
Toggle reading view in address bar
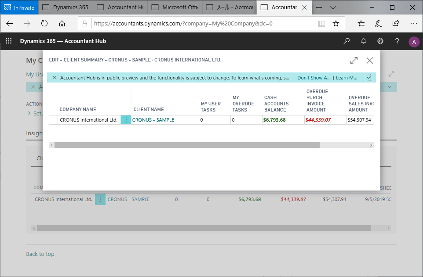[x=321, y=23]
